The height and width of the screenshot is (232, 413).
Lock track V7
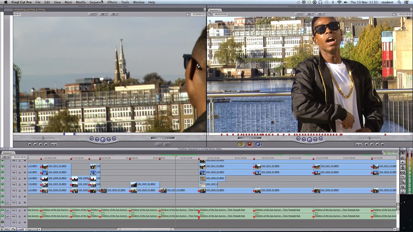pyautogui.click(x=19, y=167)
